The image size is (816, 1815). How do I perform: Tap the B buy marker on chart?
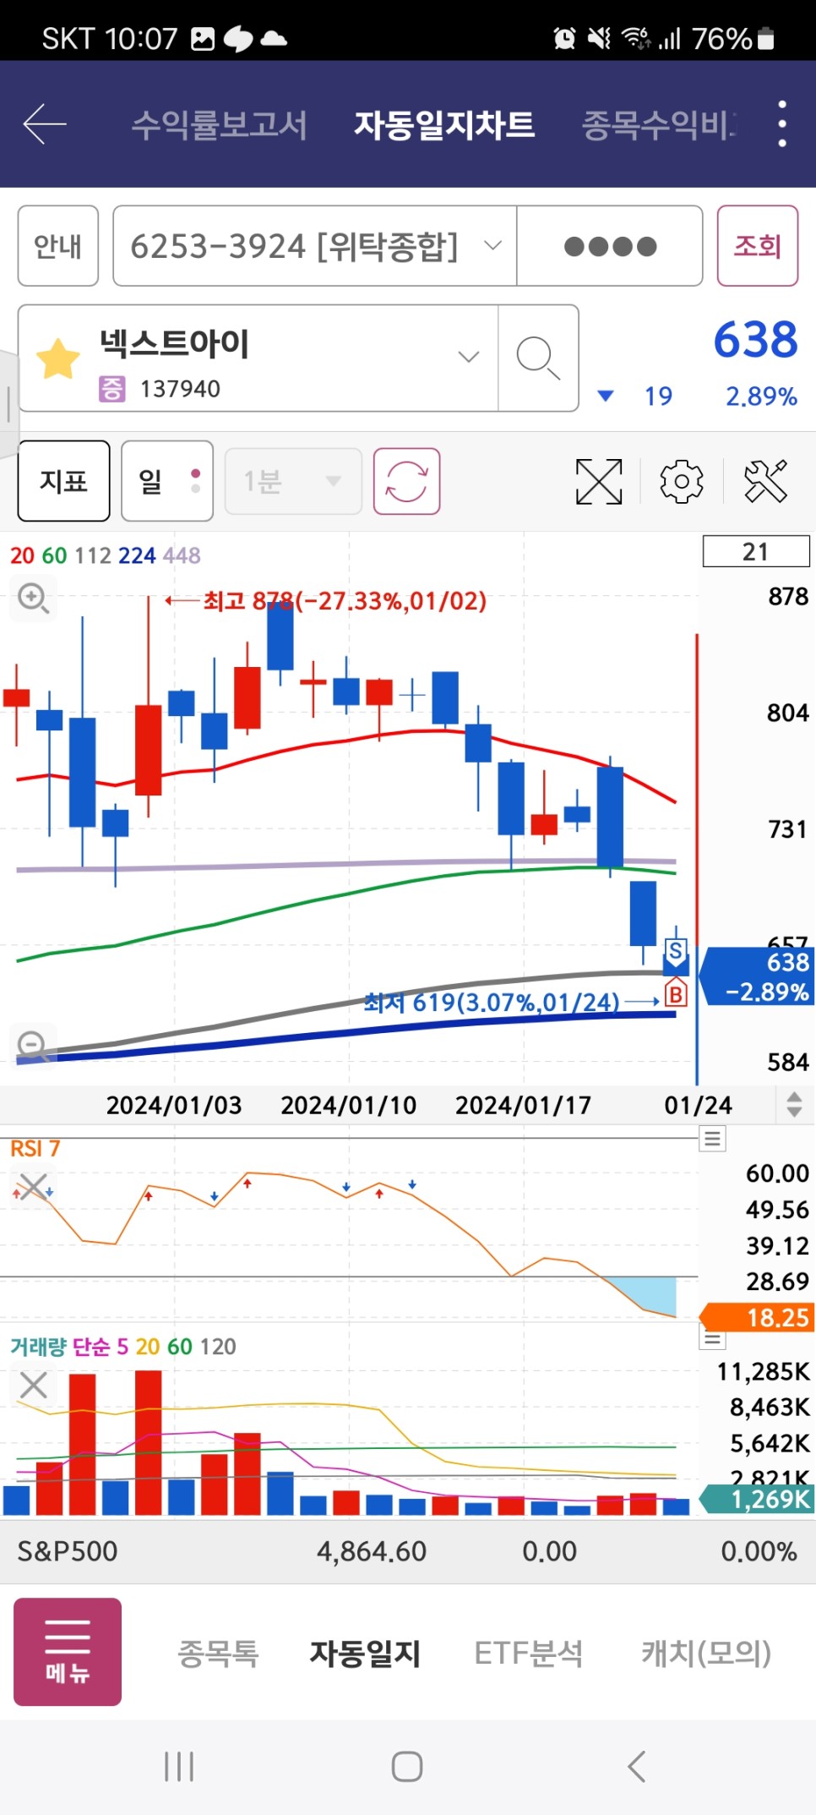tap(676, 993)
